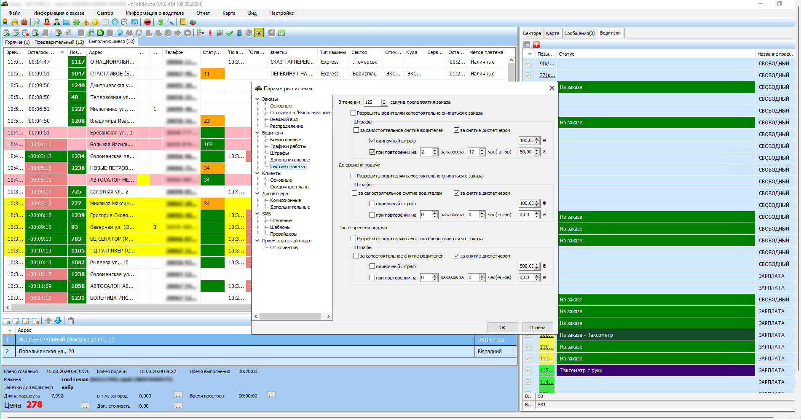801x419 pixels.
Task: Click the yellow warning triangle icon
Action: point(86,22)
